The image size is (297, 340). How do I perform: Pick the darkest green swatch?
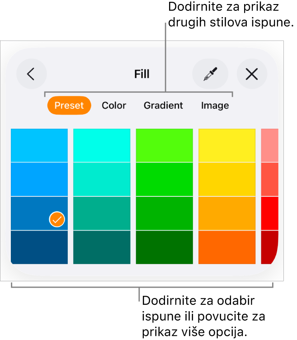pos(164,247)
